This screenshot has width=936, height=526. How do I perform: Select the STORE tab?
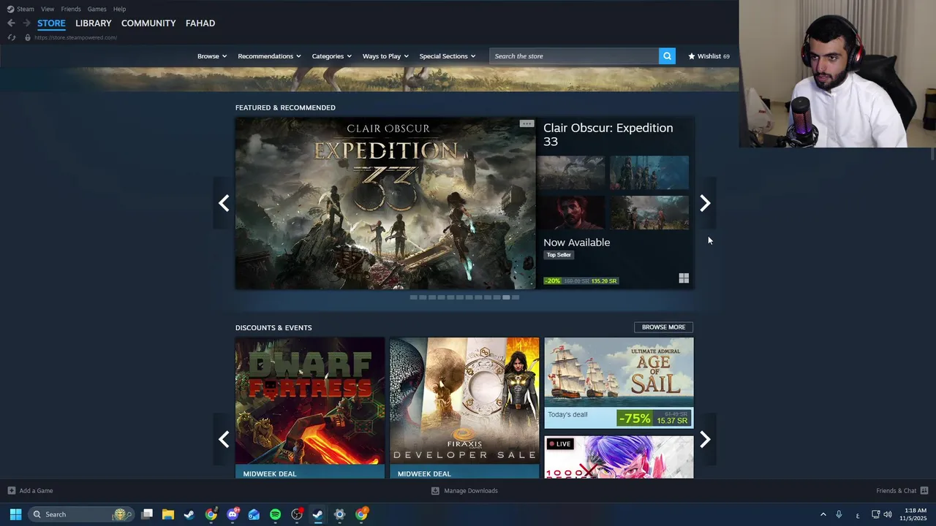coord(51,23)
